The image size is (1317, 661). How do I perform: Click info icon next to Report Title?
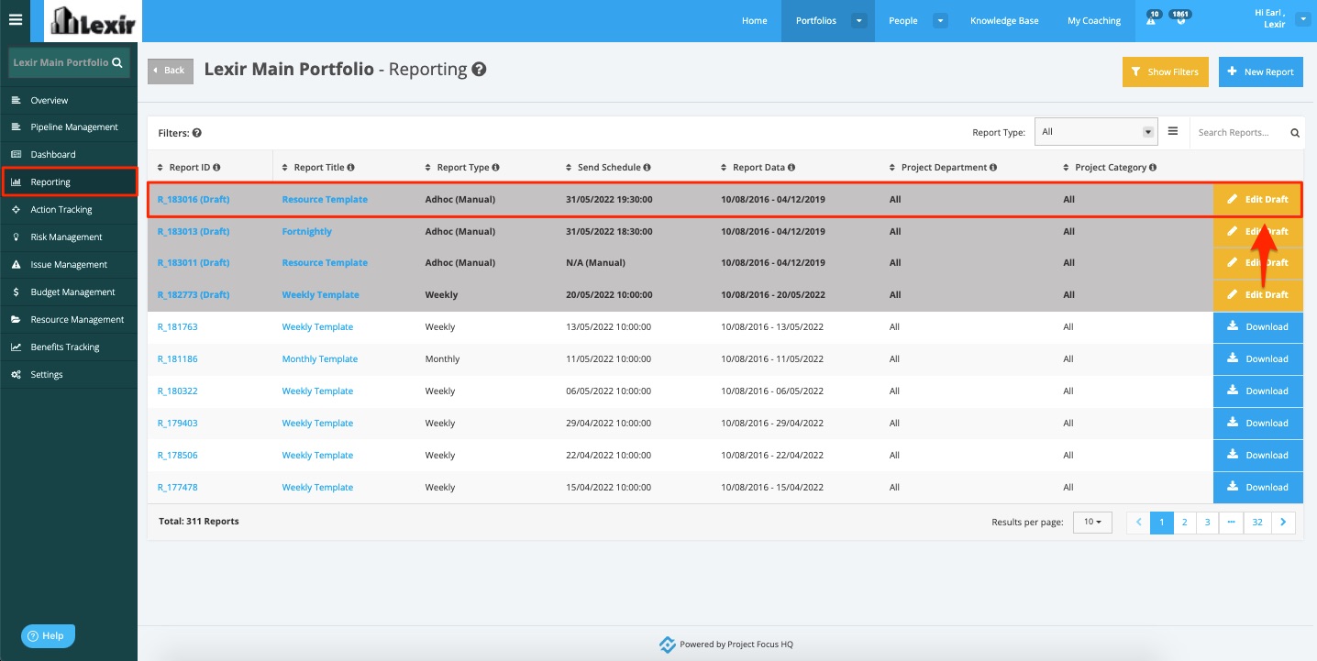tap(351, 168)
